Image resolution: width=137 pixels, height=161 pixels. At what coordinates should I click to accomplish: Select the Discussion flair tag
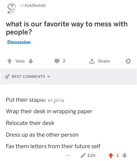[x=19, y=42]
